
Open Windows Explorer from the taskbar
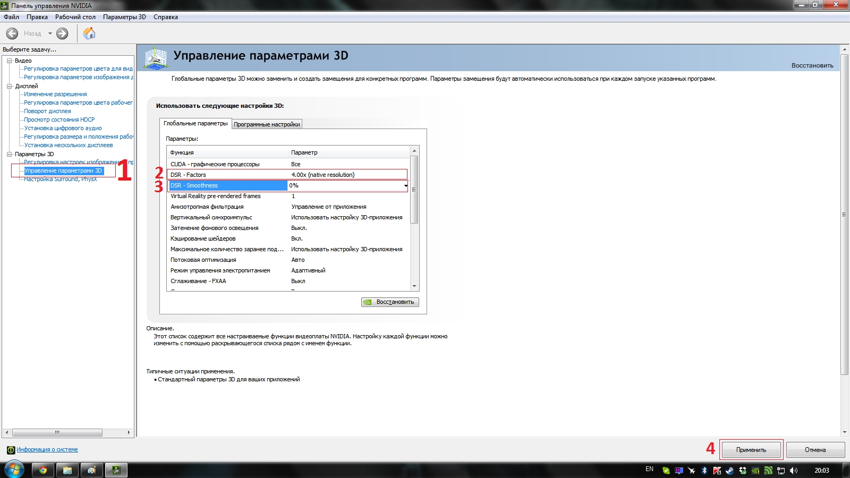[67, 470]
